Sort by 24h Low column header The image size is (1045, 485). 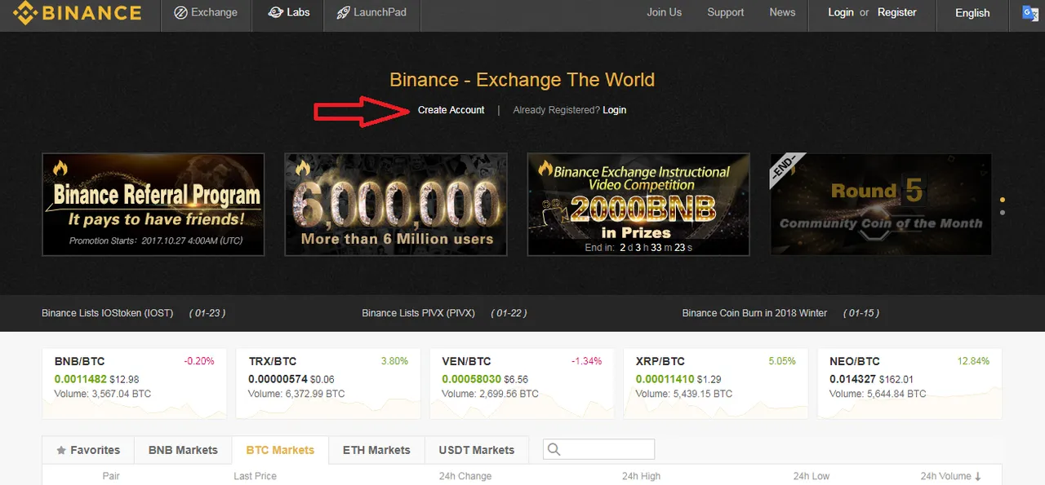pos(812,476)
